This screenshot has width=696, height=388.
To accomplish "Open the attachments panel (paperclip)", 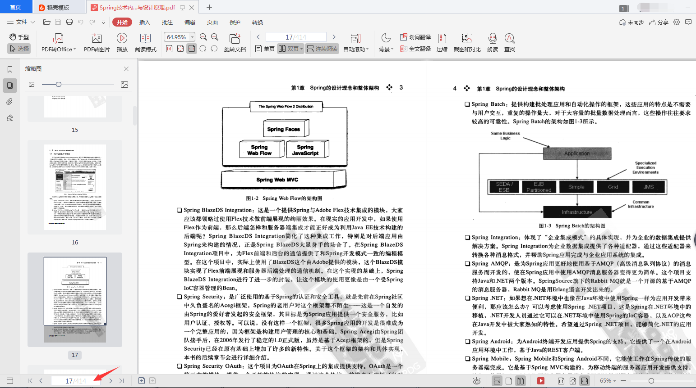I will (10, 102).
